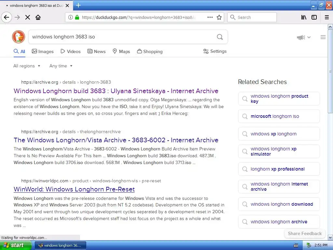
Task: Open page actions three-dot menu
Action: [210, 17]
